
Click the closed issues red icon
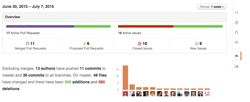coord(140,44)
